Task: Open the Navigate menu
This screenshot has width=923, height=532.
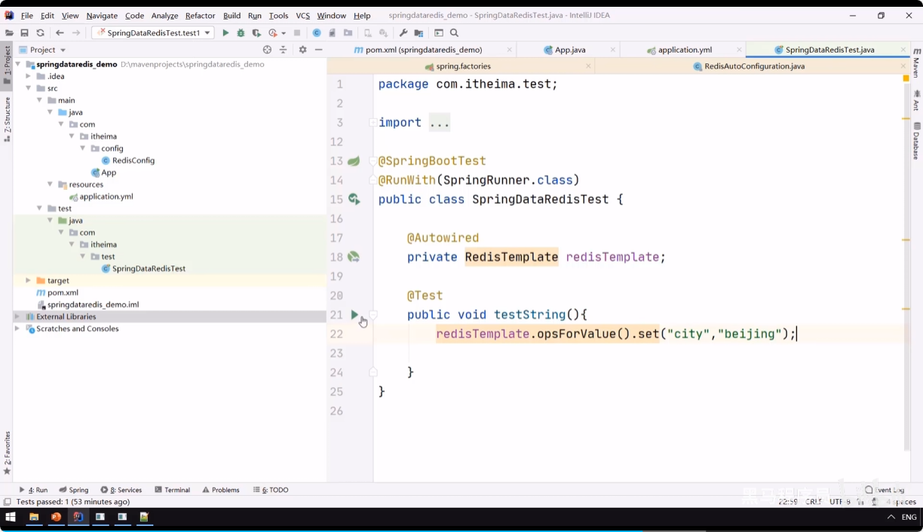Action: (x=102, y=16)
